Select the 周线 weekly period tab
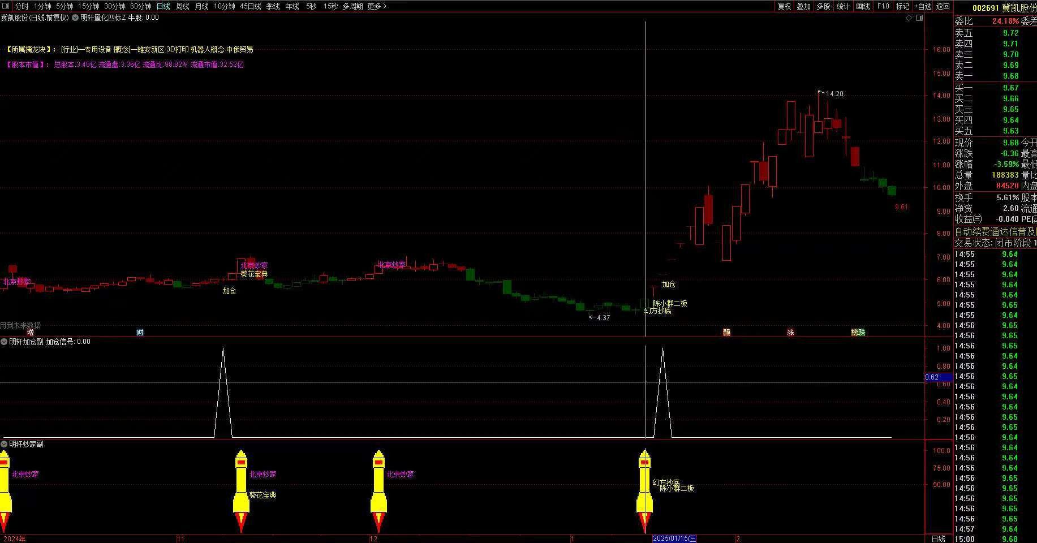Image resolution: width=1037 pixels, height=543 pixels. (x=183, y=6)
